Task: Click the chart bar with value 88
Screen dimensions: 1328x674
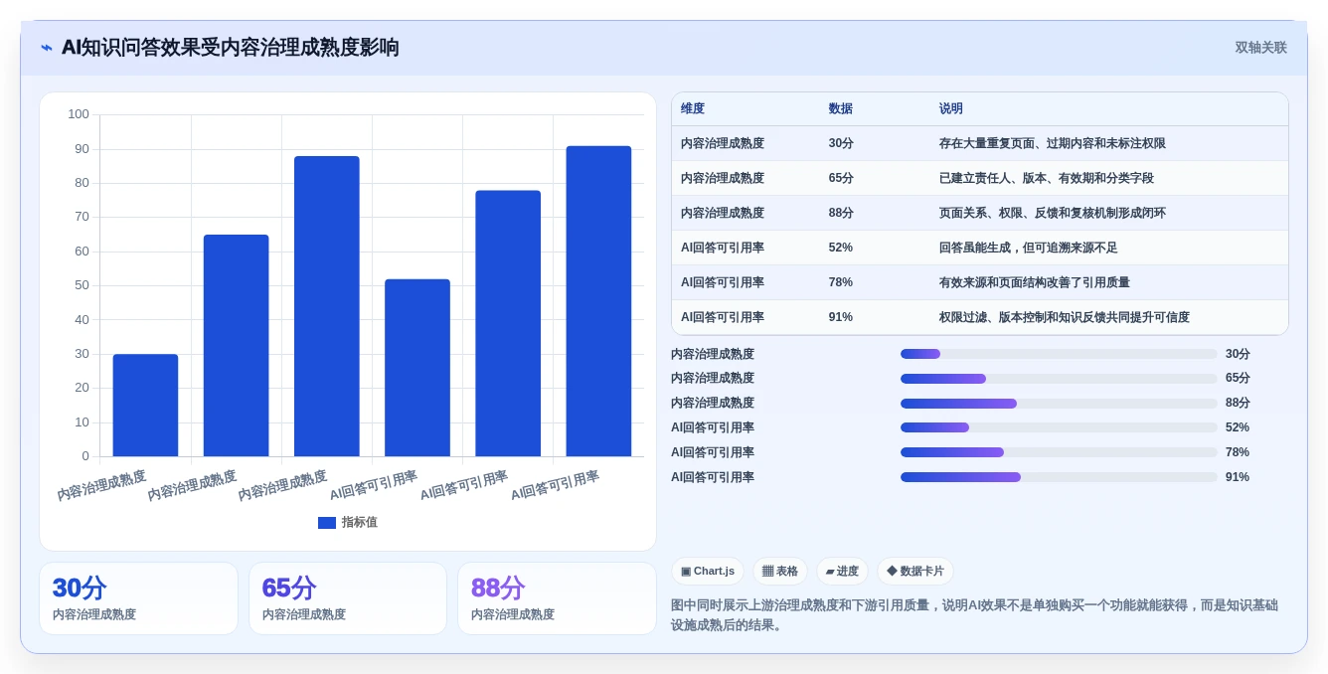Action: pyautogui.click(x=327, y=306)
